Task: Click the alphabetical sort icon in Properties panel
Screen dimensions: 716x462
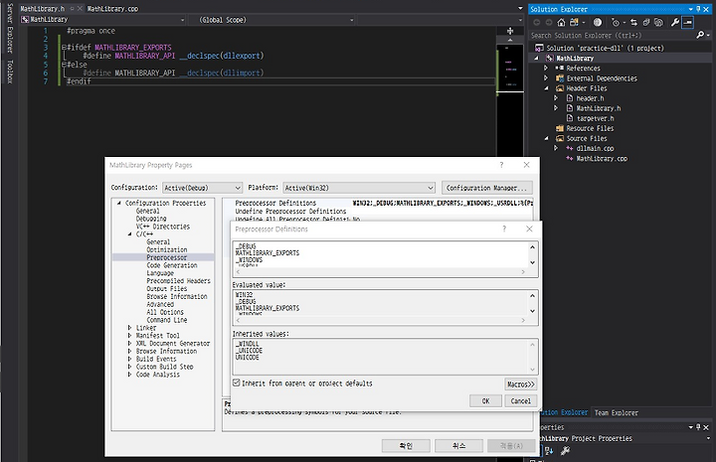Action: point(549,451)
